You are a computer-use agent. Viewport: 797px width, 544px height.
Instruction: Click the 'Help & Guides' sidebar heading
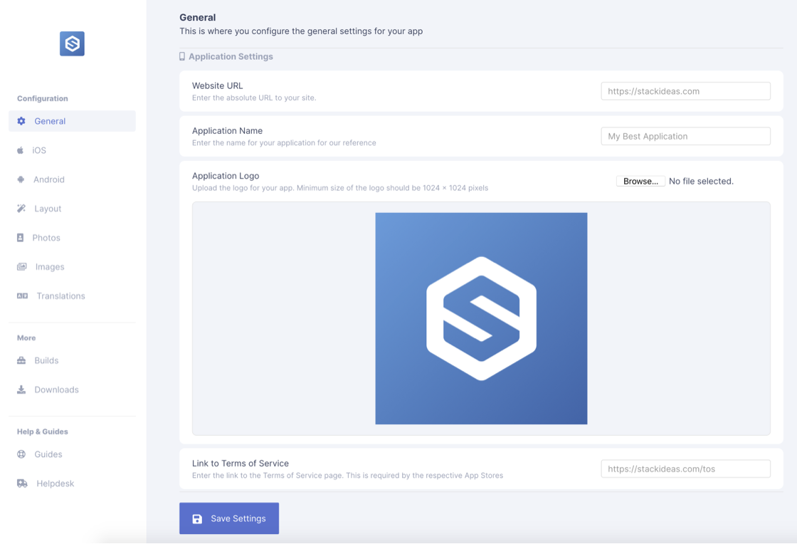click(42, 431)
